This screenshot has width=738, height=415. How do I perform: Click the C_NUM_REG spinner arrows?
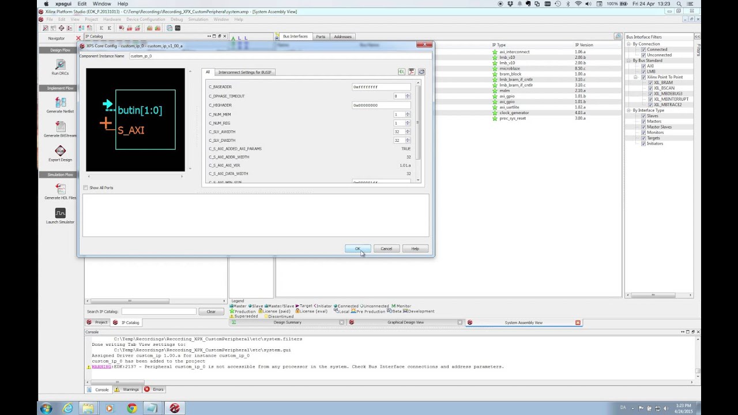click(408, 123)
